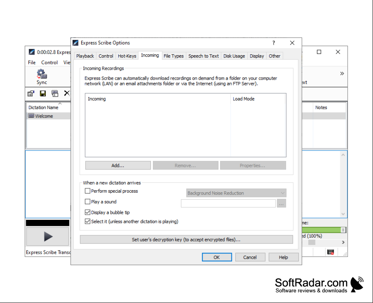The height and width of the screenshot is (303, 373).
Task: Click the Express Scribe Options title icon
Action: coord(75,43)
